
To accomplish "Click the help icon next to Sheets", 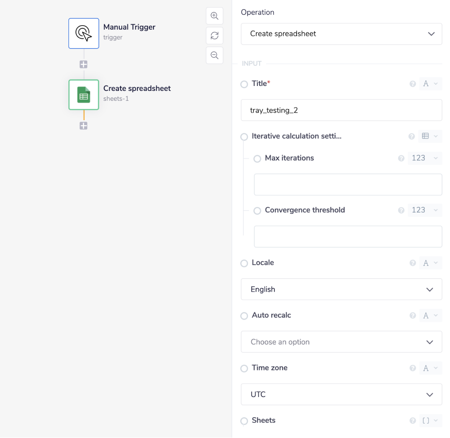I will (x=413, y=420).
